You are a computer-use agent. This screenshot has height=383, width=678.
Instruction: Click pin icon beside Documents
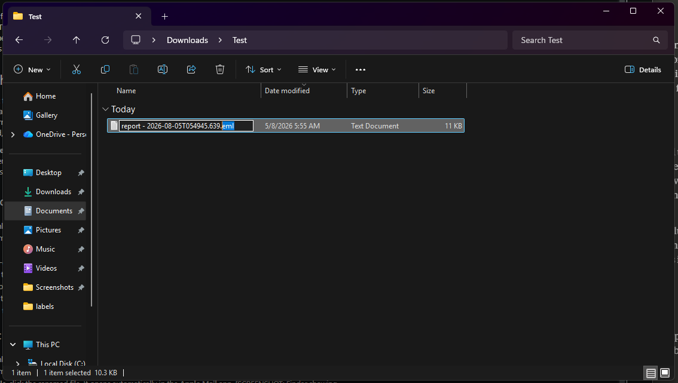pos(81,211)
